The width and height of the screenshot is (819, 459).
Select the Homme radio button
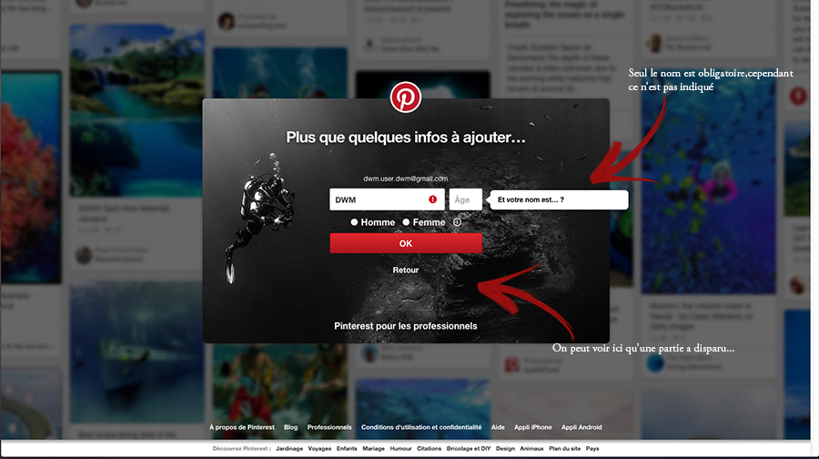point(354,222)
